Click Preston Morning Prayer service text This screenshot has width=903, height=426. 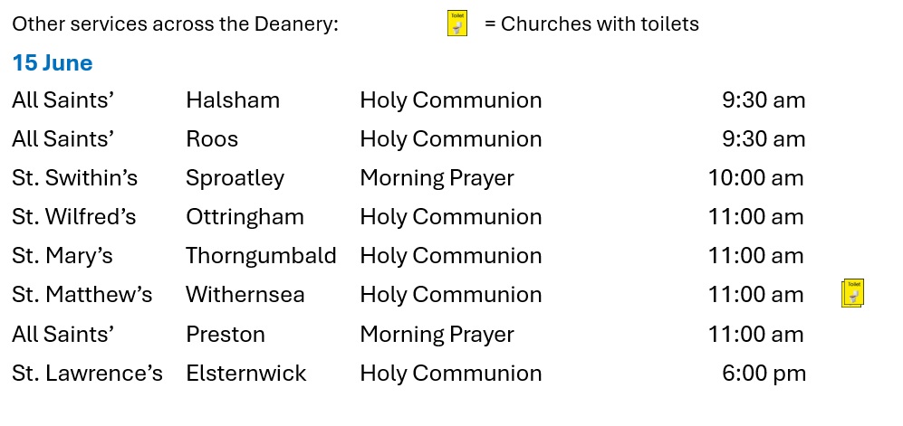[x=437, y=335]
